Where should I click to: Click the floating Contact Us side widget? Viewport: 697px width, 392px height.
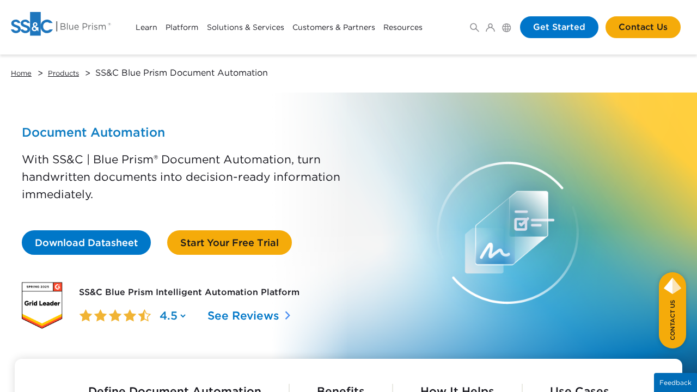[672, 310]
